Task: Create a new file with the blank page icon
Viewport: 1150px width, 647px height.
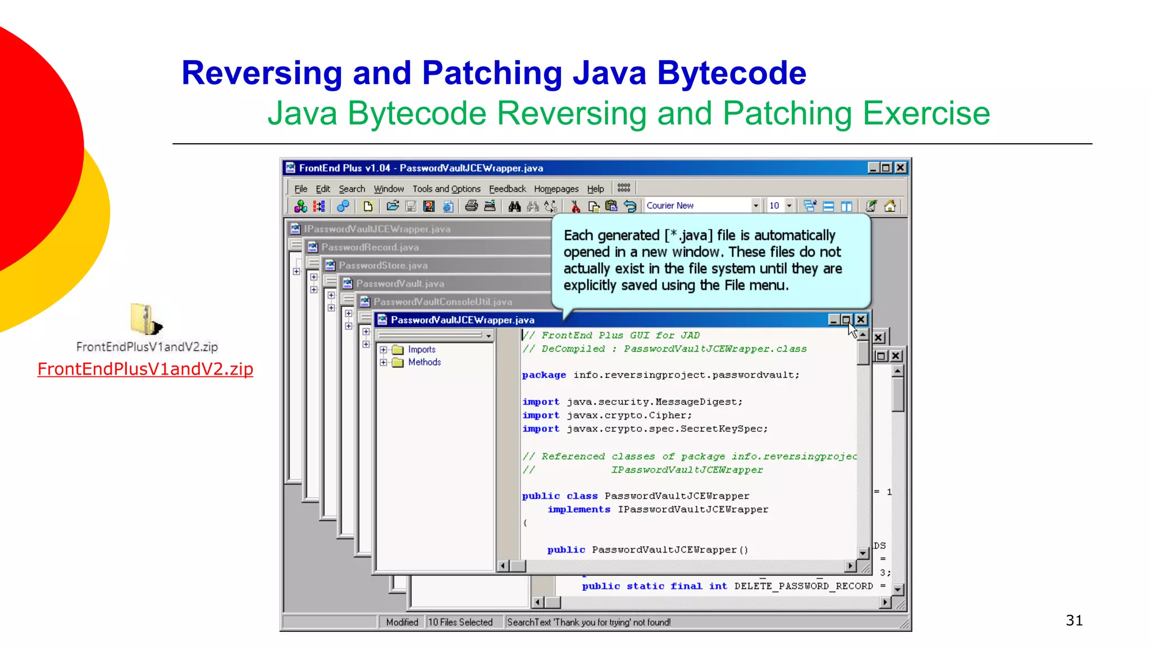Action: point(368,206)
